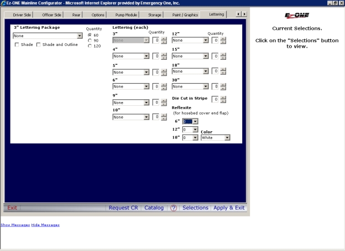The image size is (345, 251).
Task: Click the 30" quantity input field
Action: pyautogui.click(x=215, y=86)
